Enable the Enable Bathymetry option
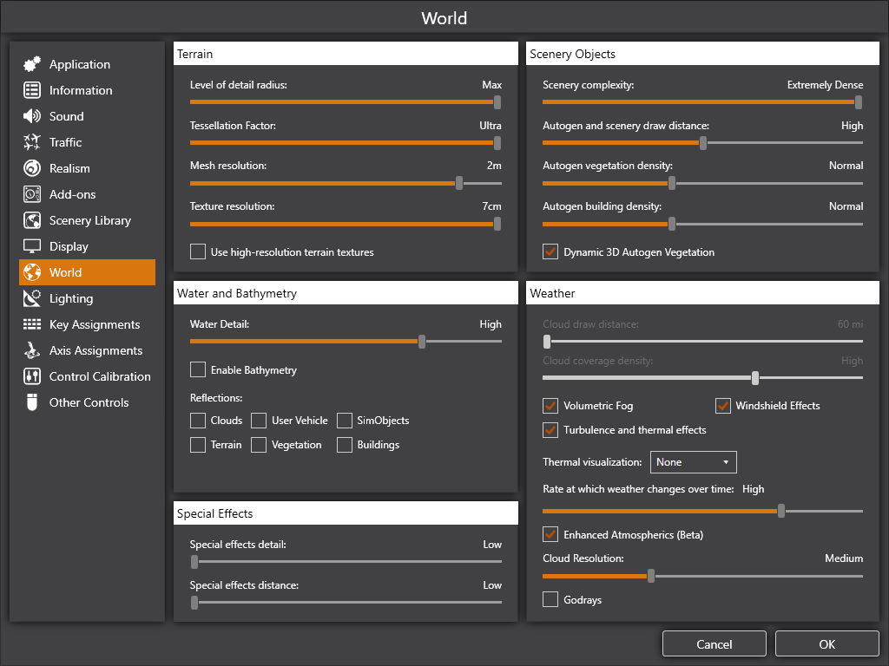 coord(198,370)
